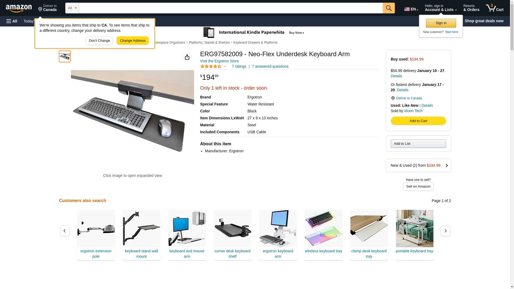Open the All hamburger menu

(x=12, y=21)
